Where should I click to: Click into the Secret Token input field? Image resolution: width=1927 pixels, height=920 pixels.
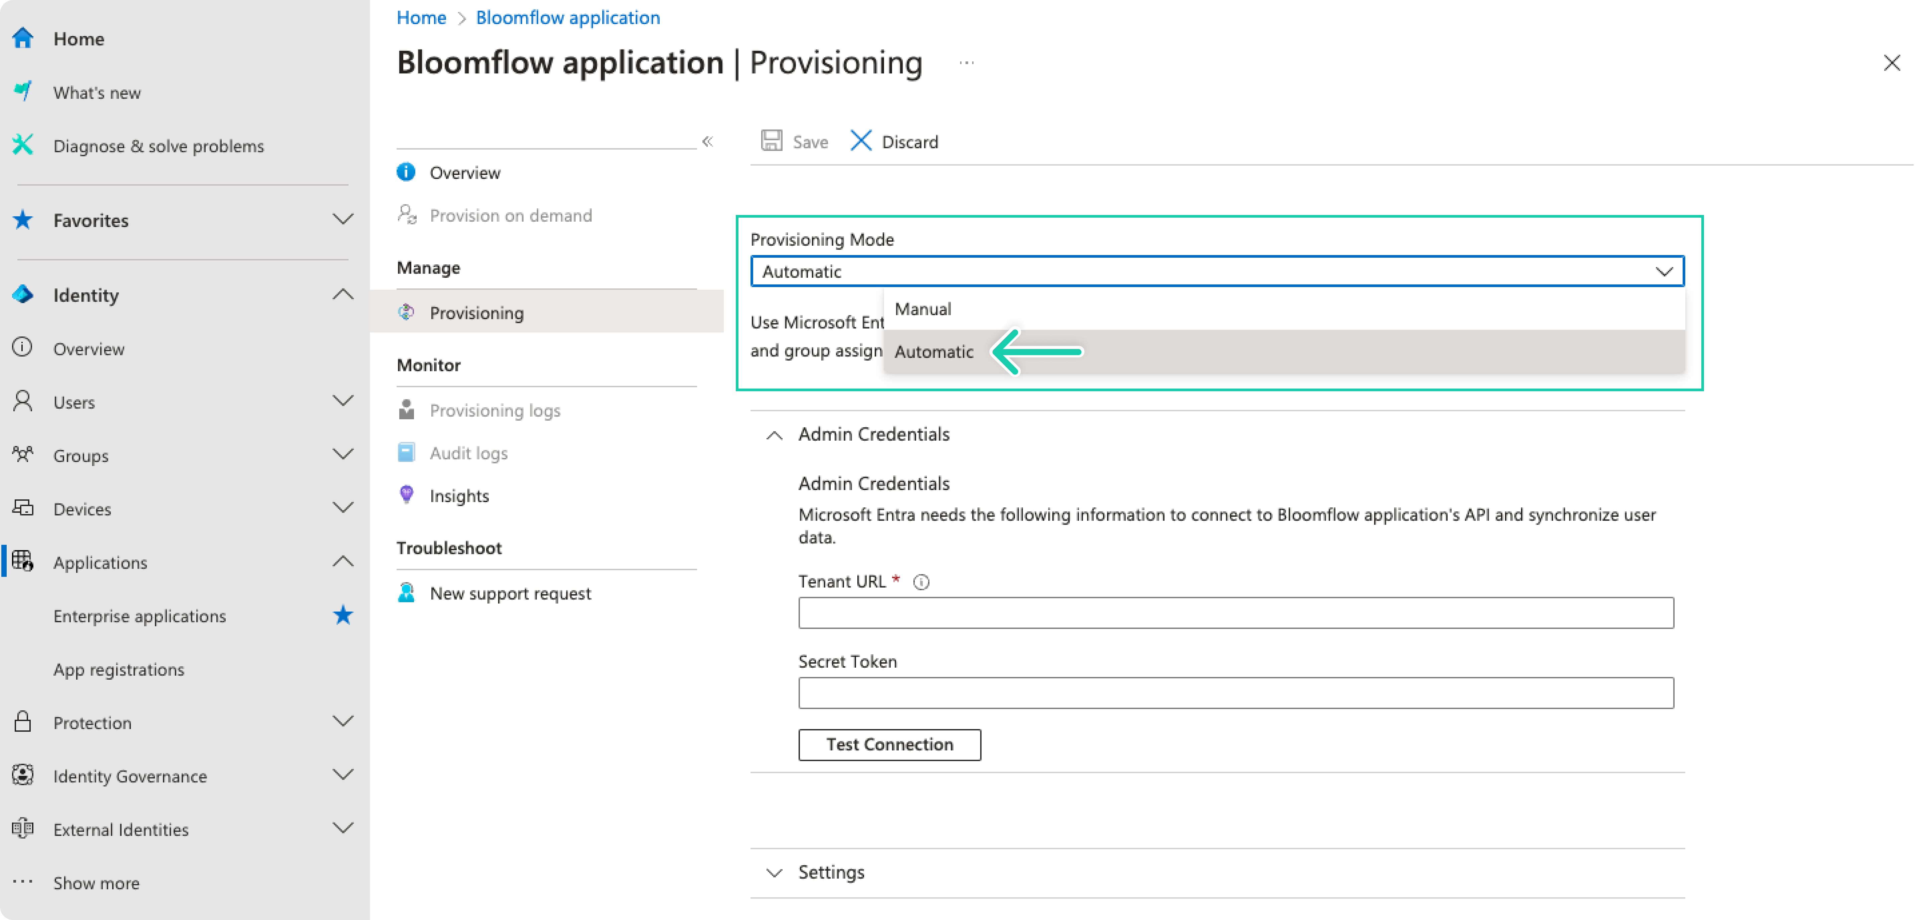[1236, 693]
